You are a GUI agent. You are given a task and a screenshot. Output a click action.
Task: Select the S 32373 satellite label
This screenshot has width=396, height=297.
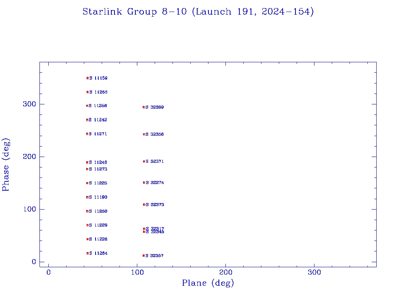tap(155, 205)
